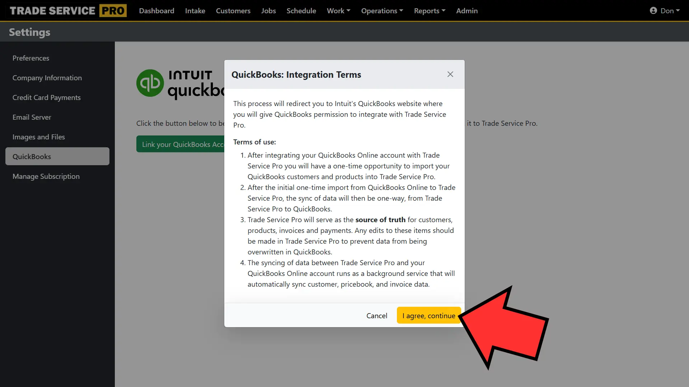Open Manage Subscription settings
This screenshot has height=387, width=689.
pyautogui.click(x=46, y=176)
